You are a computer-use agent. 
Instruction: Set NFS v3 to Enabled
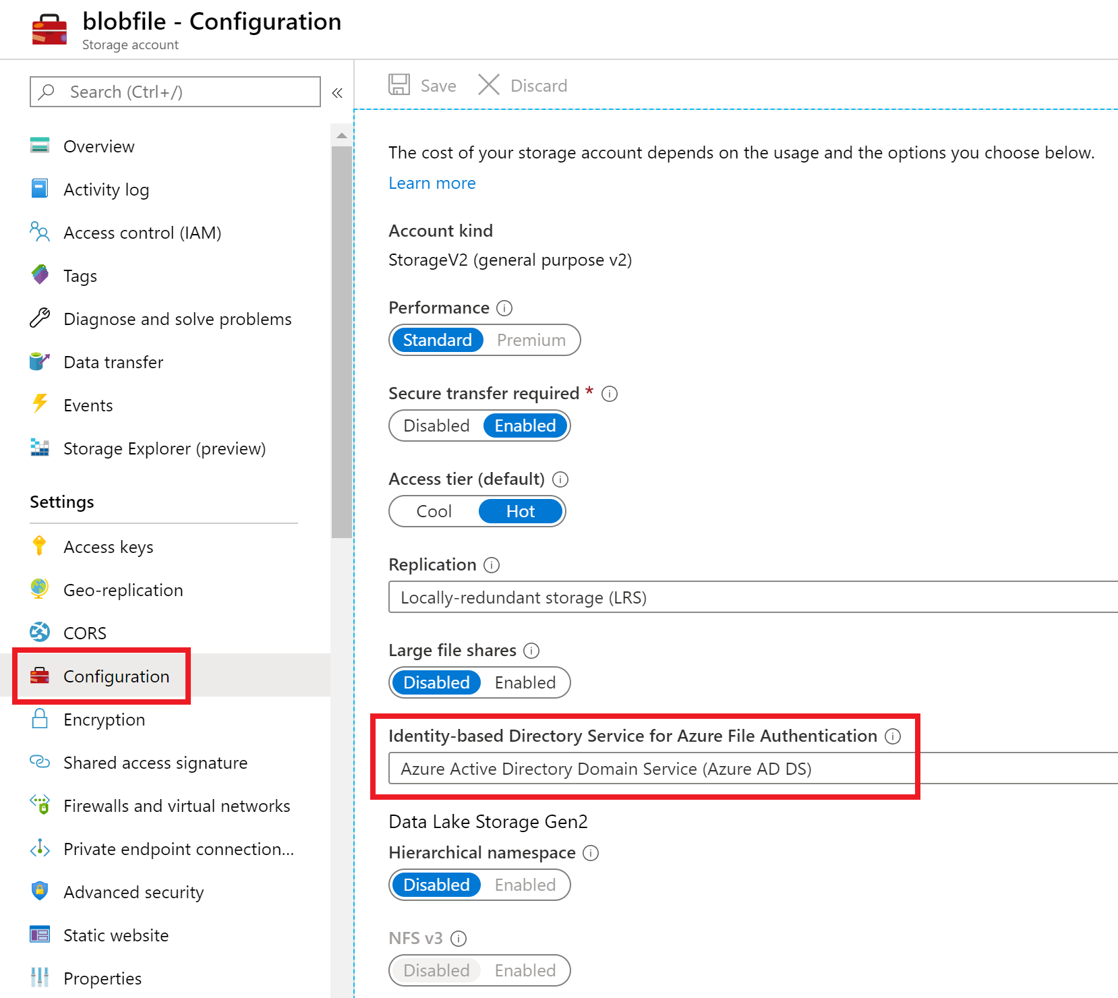click(x=525, y=970)
